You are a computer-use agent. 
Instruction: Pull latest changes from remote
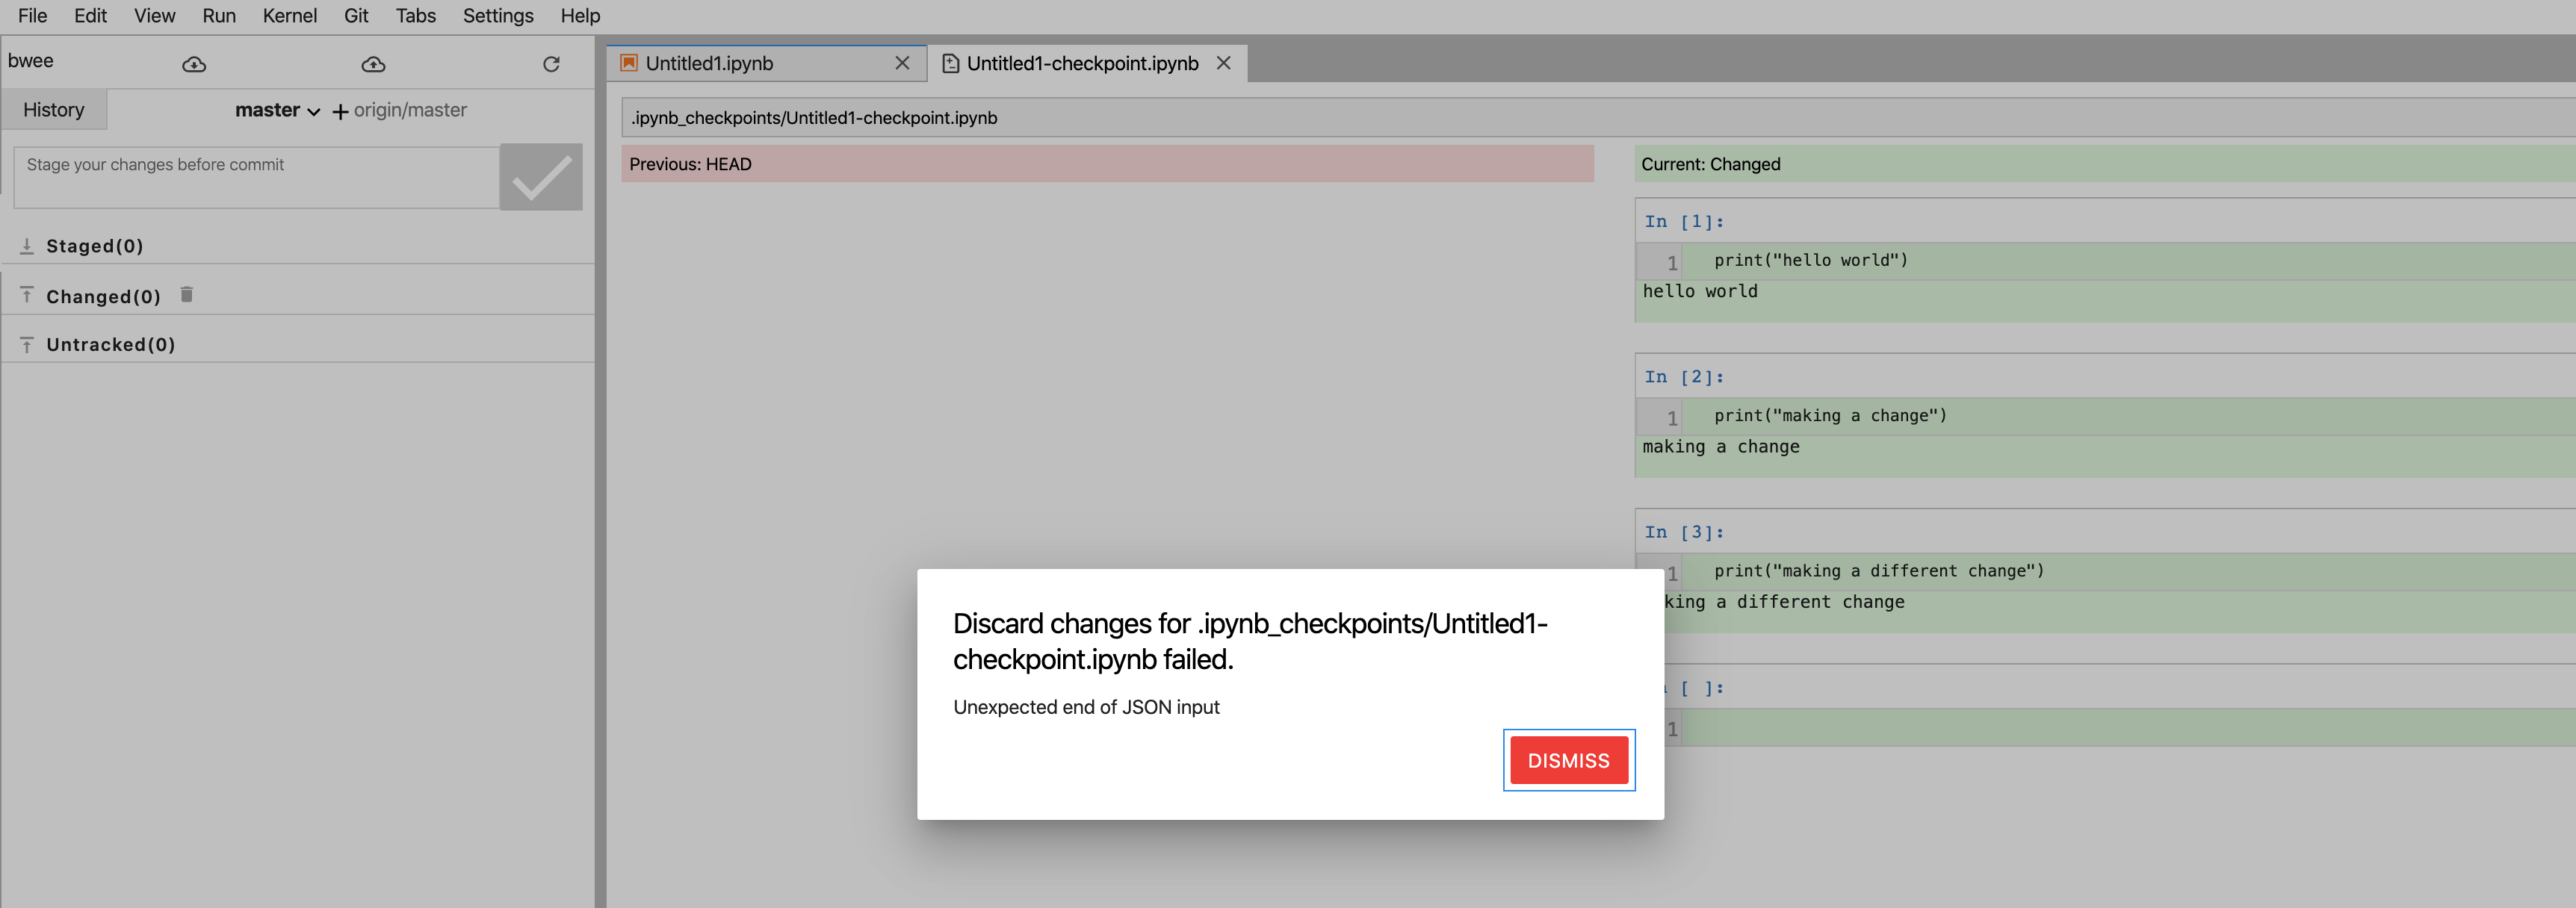click(x=193, y=64)
